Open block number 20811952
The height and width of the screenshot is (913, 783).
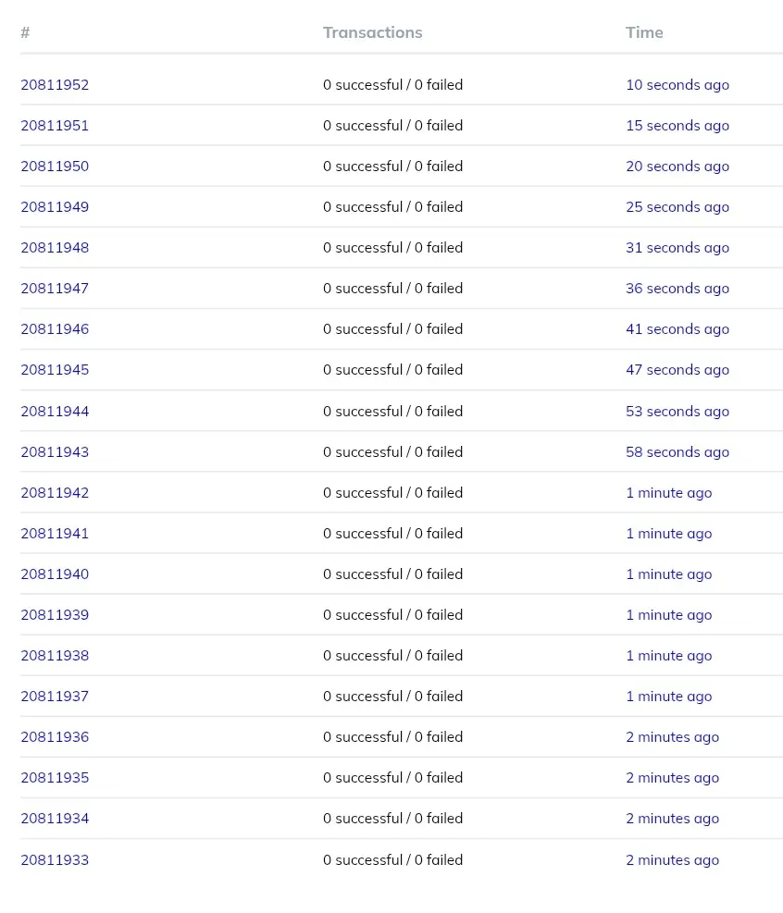coord(55,85)
